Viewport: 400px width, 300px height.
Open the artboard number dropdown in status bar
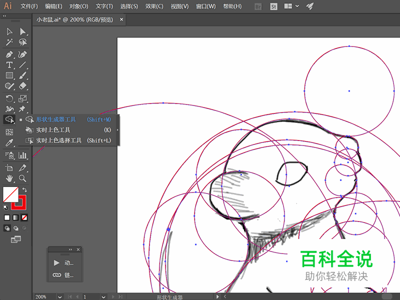point(103,296)
